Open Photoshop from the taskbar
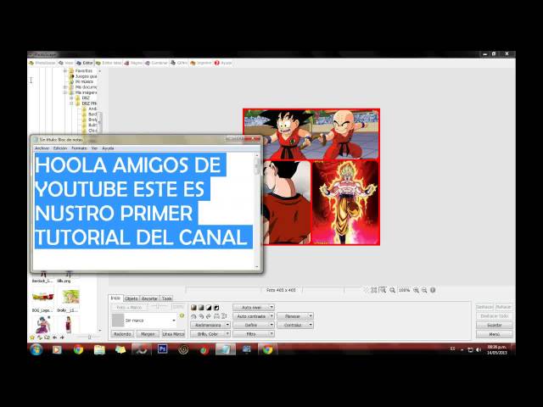Image resolution: width=543 pixels, height=407 pixels. [x=162, y=349]
